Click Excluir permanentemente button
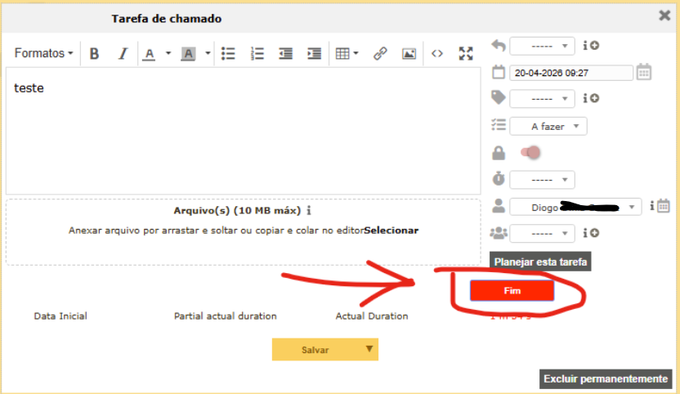This screenshot has height=394, width=680. tap(606, 378)
